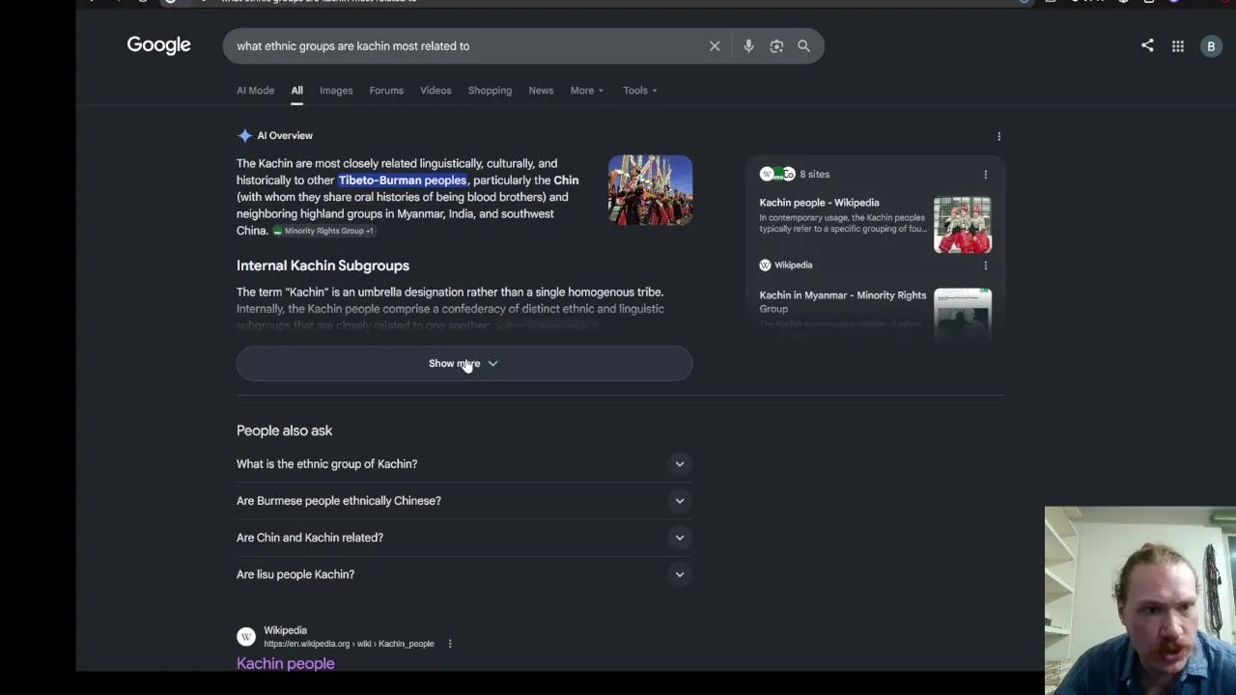Click highlighted 'Tibeto-Burman peoples' text
The height and width of the screenshot is (695, 1236).
point(403,181)
